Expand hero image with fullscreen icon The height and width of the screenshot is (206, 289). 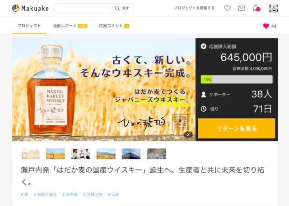point(188,135)
